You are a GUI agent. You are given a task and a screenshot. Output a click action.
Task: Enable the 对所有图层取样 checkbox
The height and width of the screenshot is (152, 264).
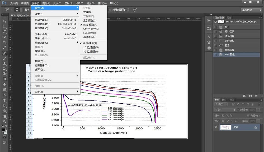[x=110, y=10]
